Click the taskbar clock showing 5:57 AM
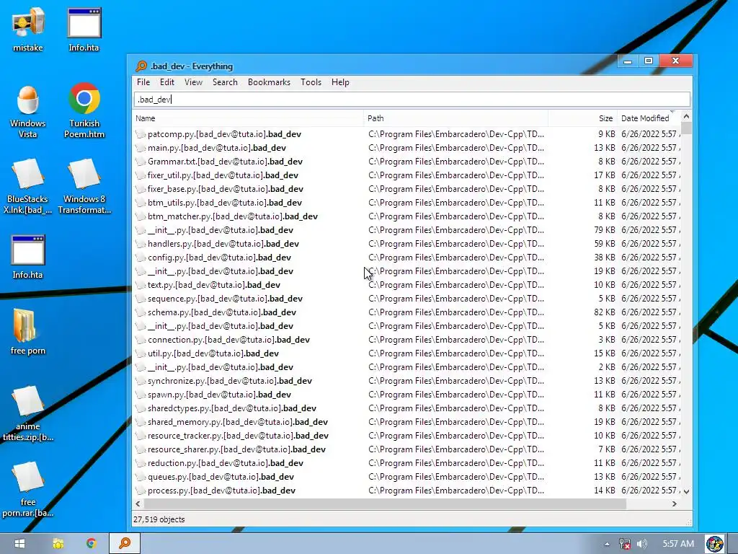738x554 pixels. [678, 544]
